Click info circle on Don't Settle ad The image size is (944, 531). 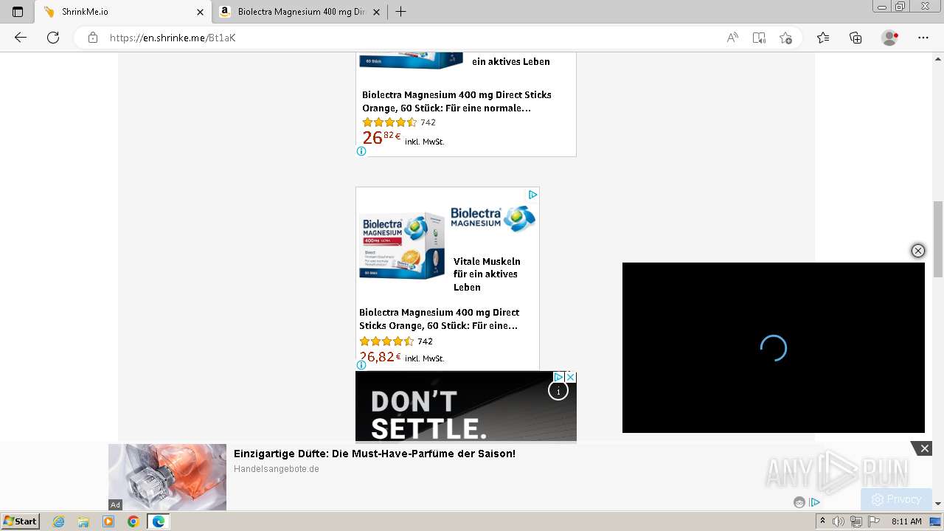pos(558,391)
